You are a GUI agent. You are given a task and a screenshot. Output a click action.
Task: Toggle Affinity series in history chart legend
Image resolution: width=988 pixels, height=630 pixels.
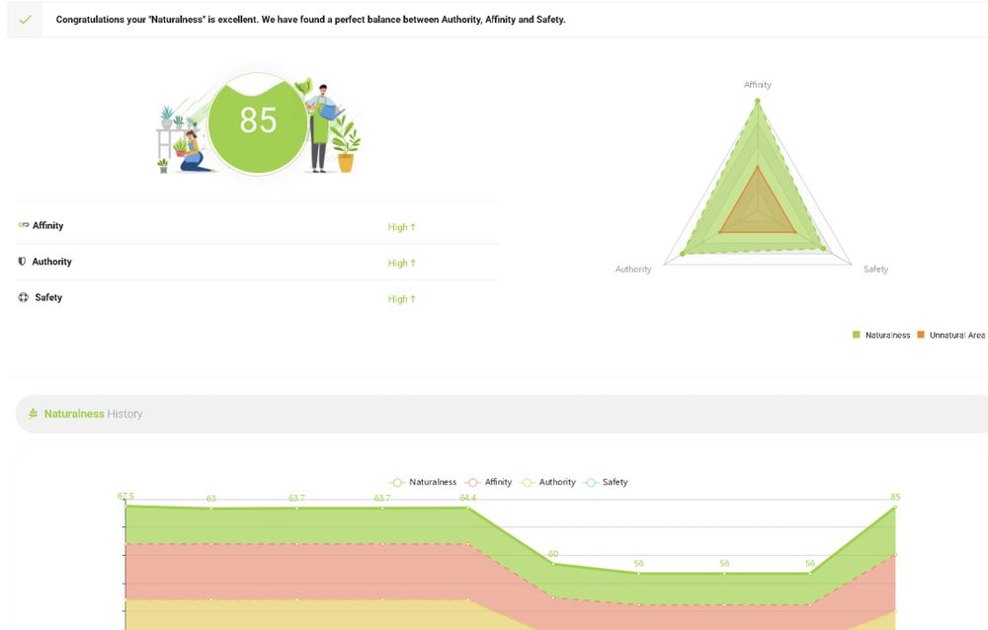point(488,482)
